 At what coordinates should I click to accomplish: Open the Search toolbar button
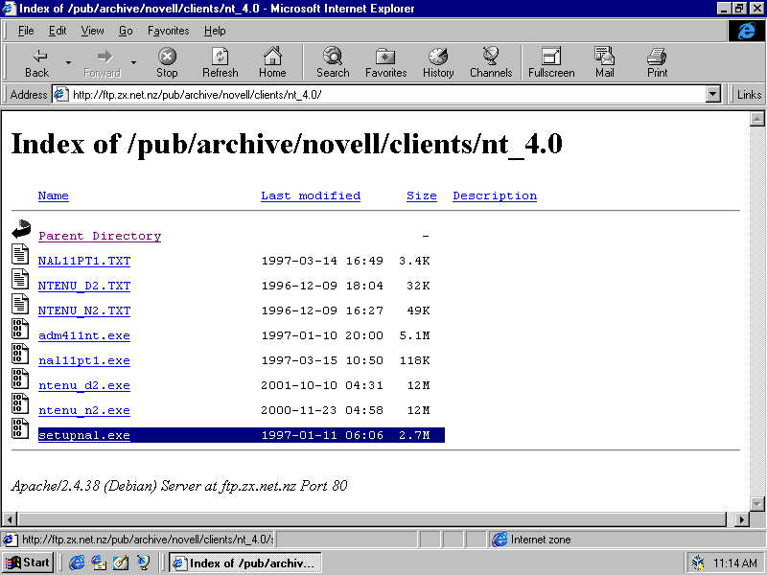(x=333, y=62)
